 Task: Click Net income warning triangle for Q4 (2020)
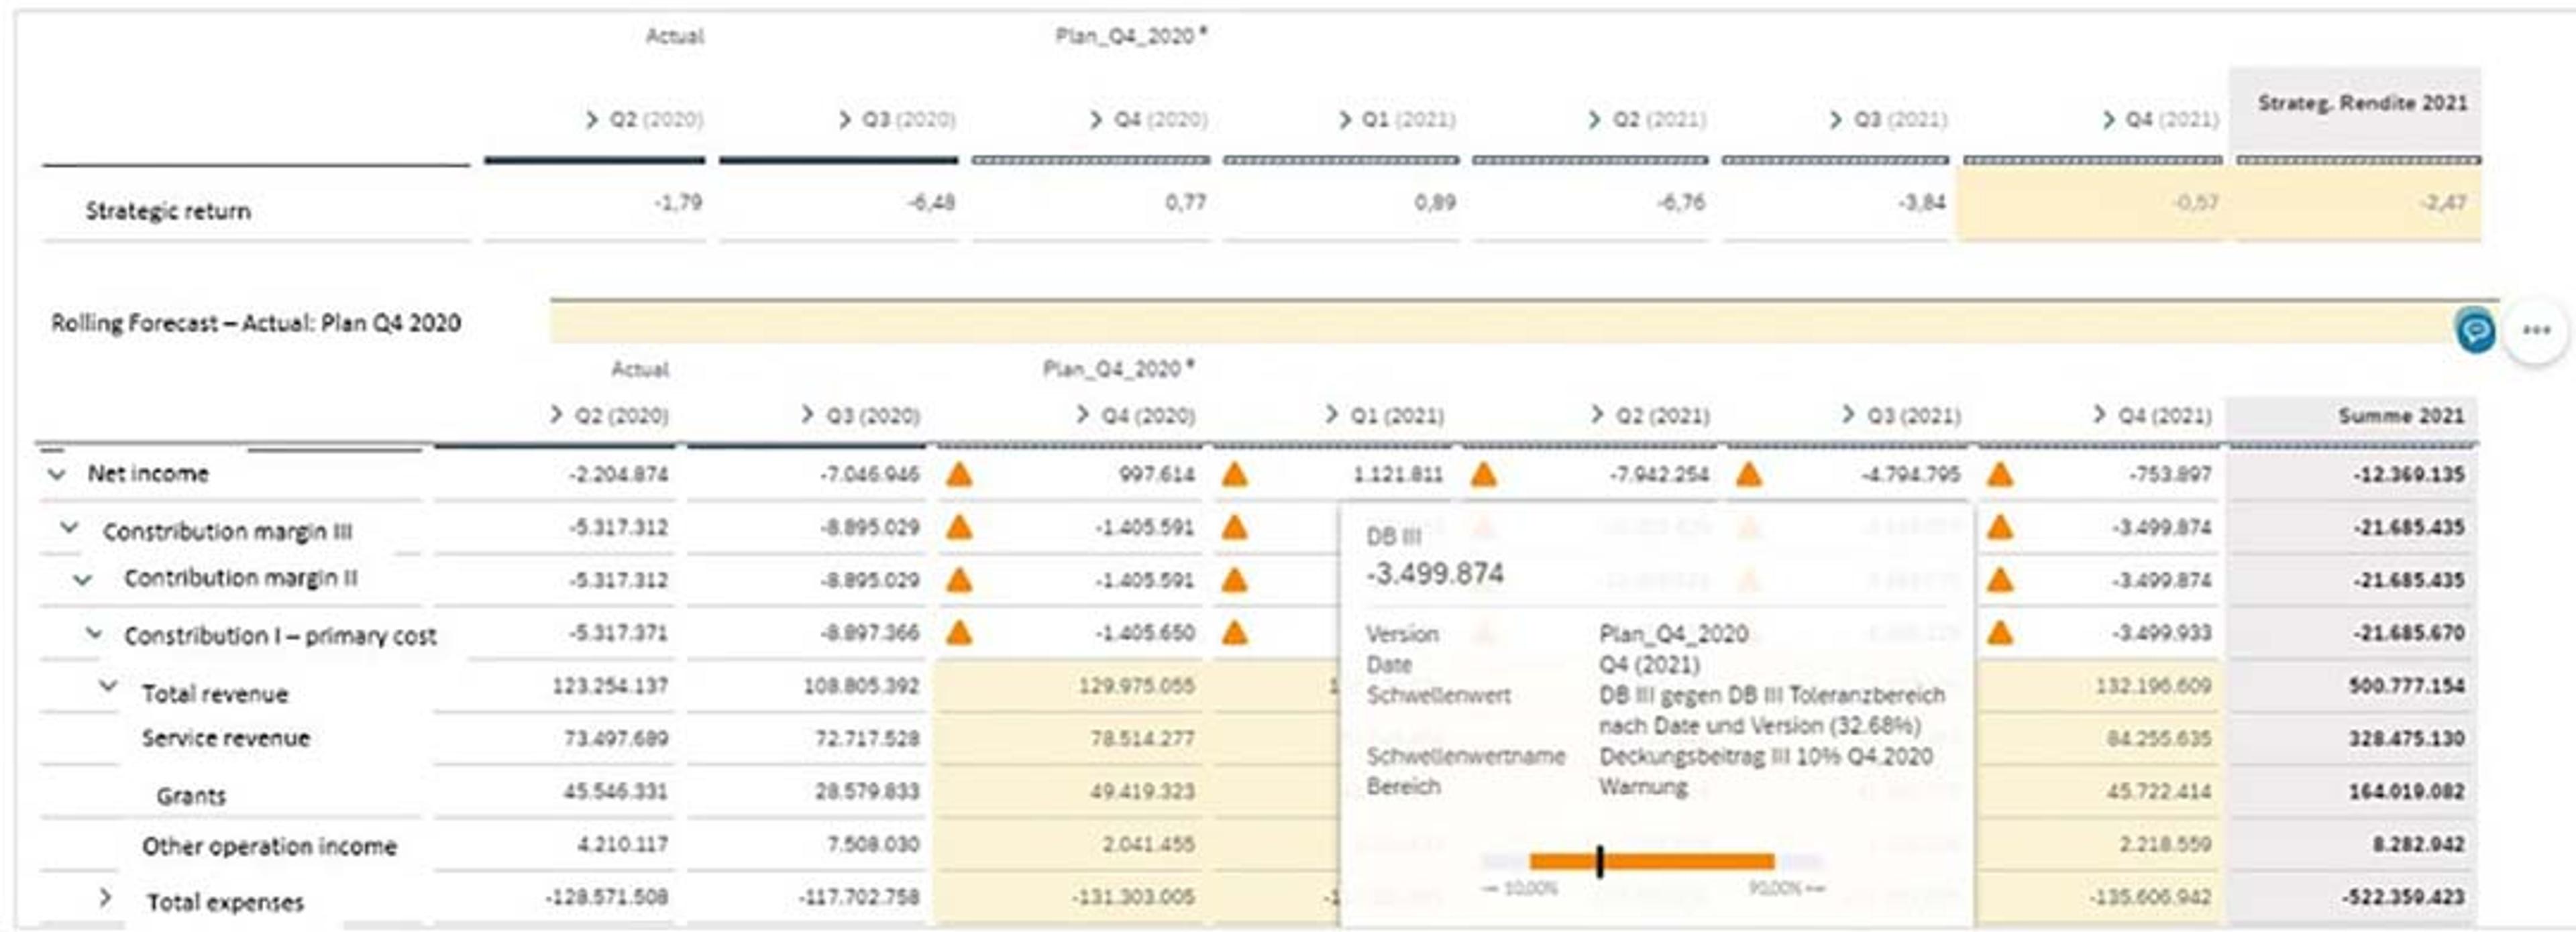pyautogui.click(x=959, y=474)
